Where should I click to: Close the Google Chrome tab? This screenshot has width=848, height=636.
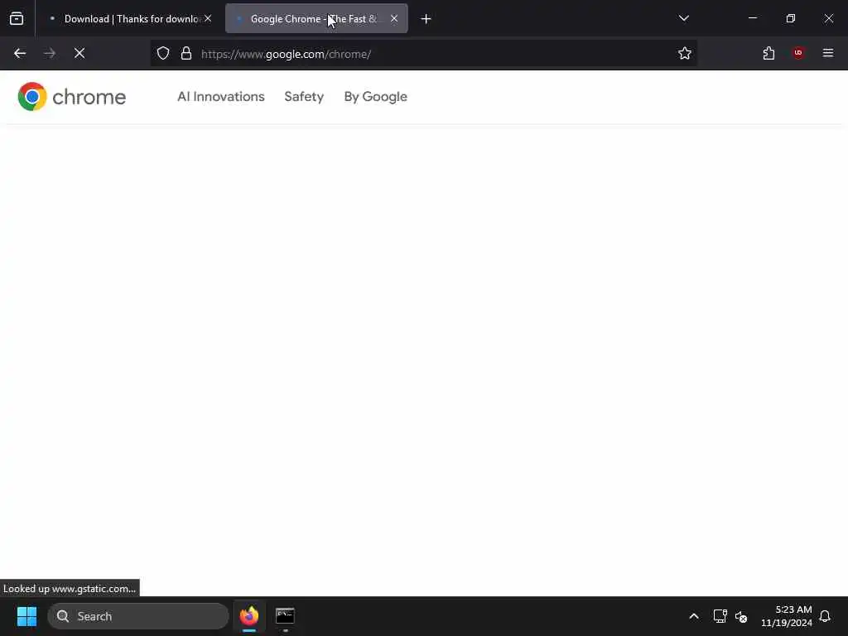(x=394, y=18)
